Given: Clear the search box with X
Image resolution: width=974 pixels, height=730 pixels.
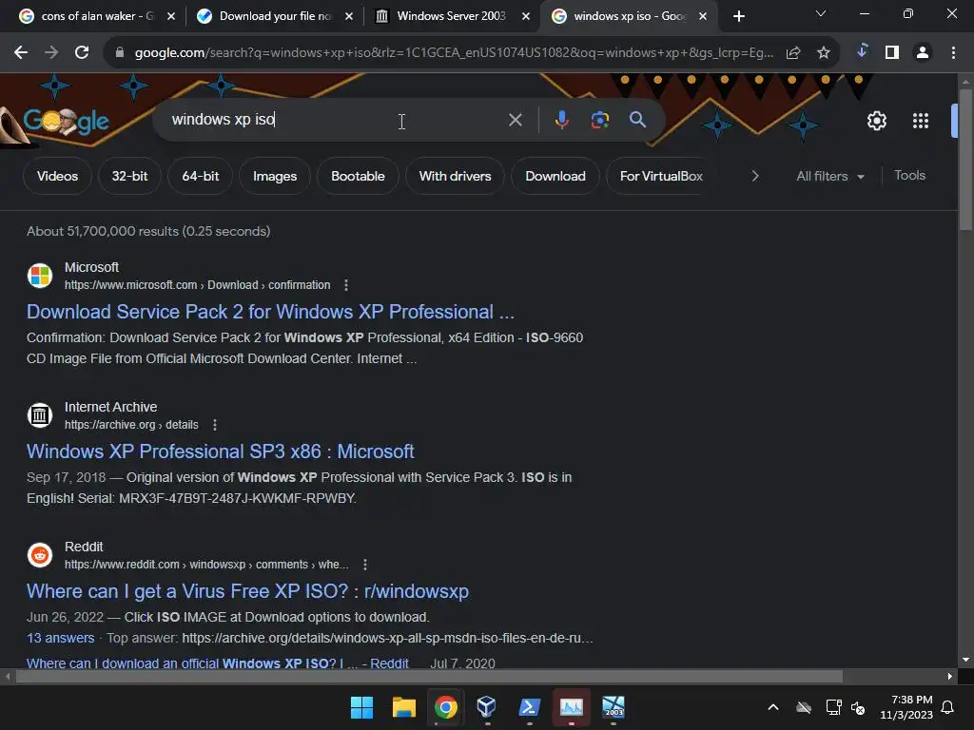Looking at the screenshot, I should [x=515, y=120].
